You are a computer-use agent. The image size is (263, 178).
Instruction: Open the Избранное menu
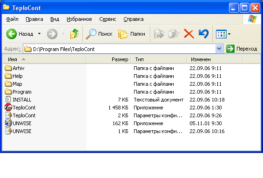click(x=79, y=19)
